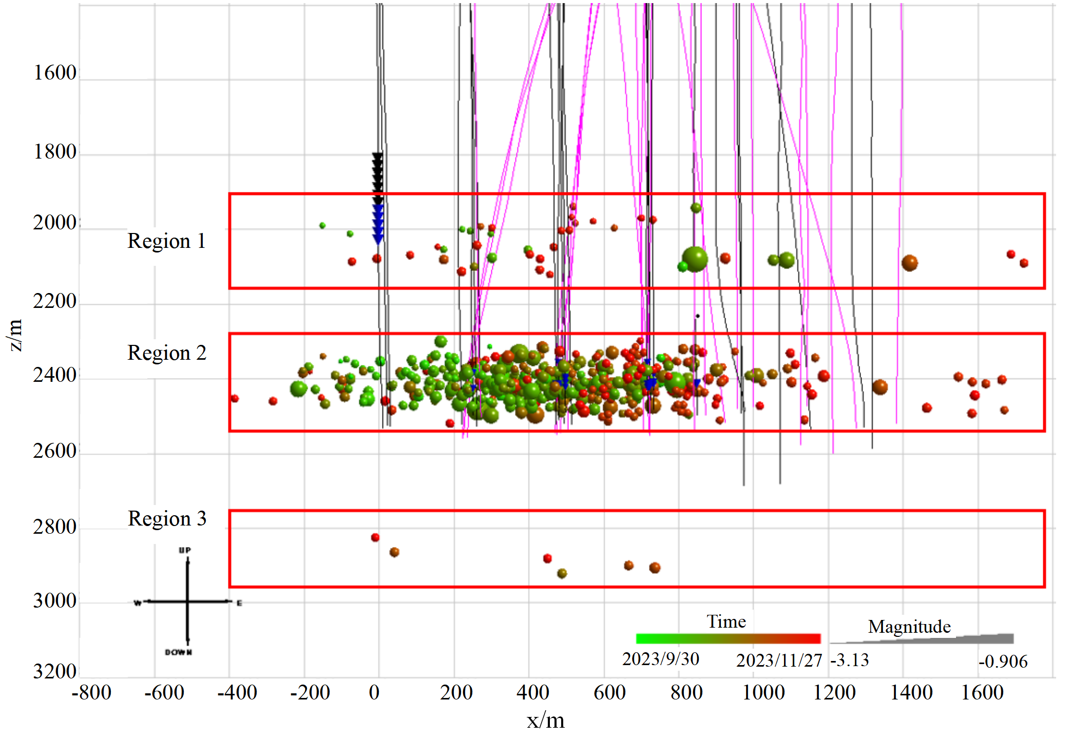Select the Region 1 label
Viewport: 1071px width, 739px height.
(166, 241)
